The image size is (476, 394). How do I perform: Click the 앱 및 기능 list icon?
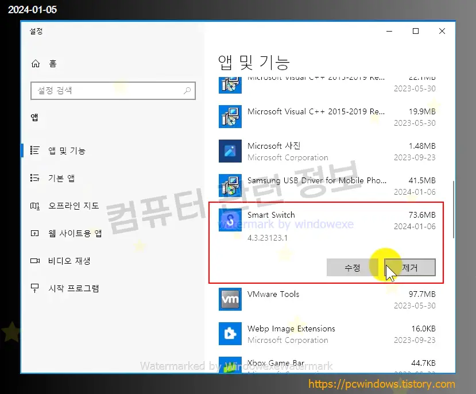click(x=34, y=150)
